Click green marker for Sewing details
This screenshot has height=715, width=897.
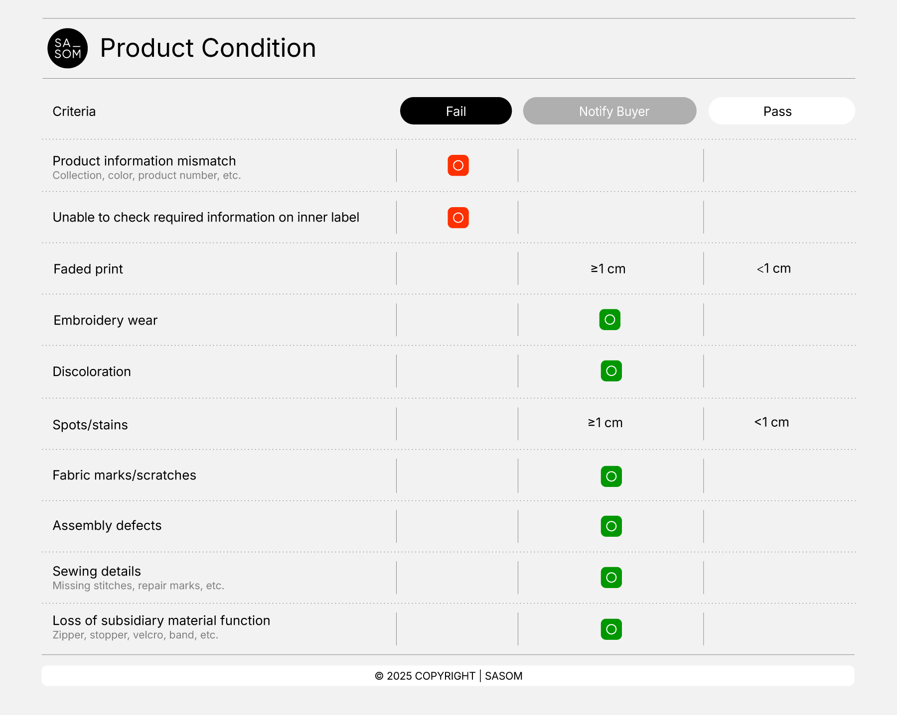611,578
